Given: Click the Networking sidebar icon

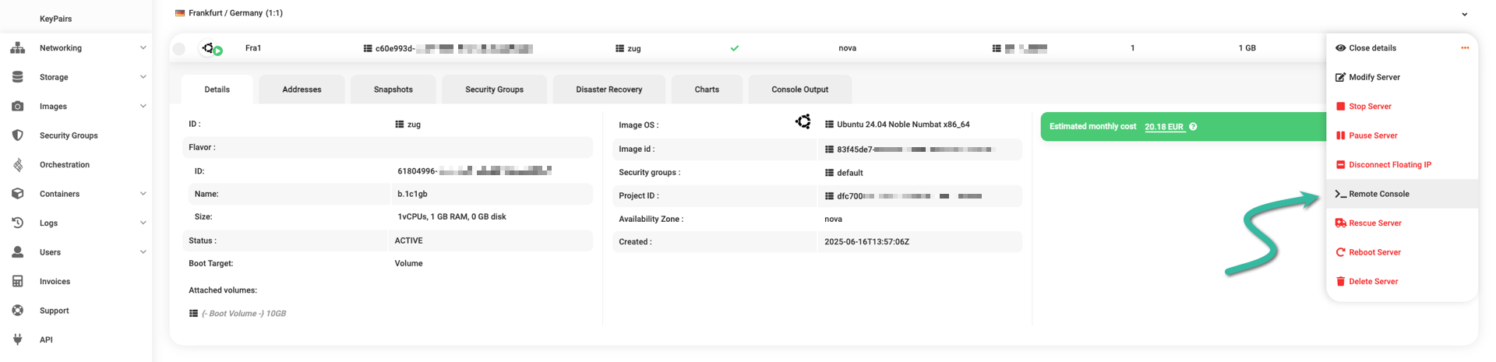Looking at the screenshot, I should (x=18, y=48).
